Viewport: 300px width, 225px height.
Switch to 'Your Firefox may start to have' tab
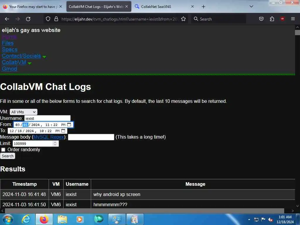pyautogui.click(x=33, y=7)
